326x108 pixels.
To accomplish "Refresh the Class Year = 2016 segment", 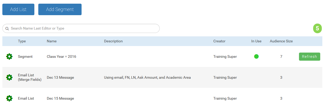I will click(x=309, y=56).
